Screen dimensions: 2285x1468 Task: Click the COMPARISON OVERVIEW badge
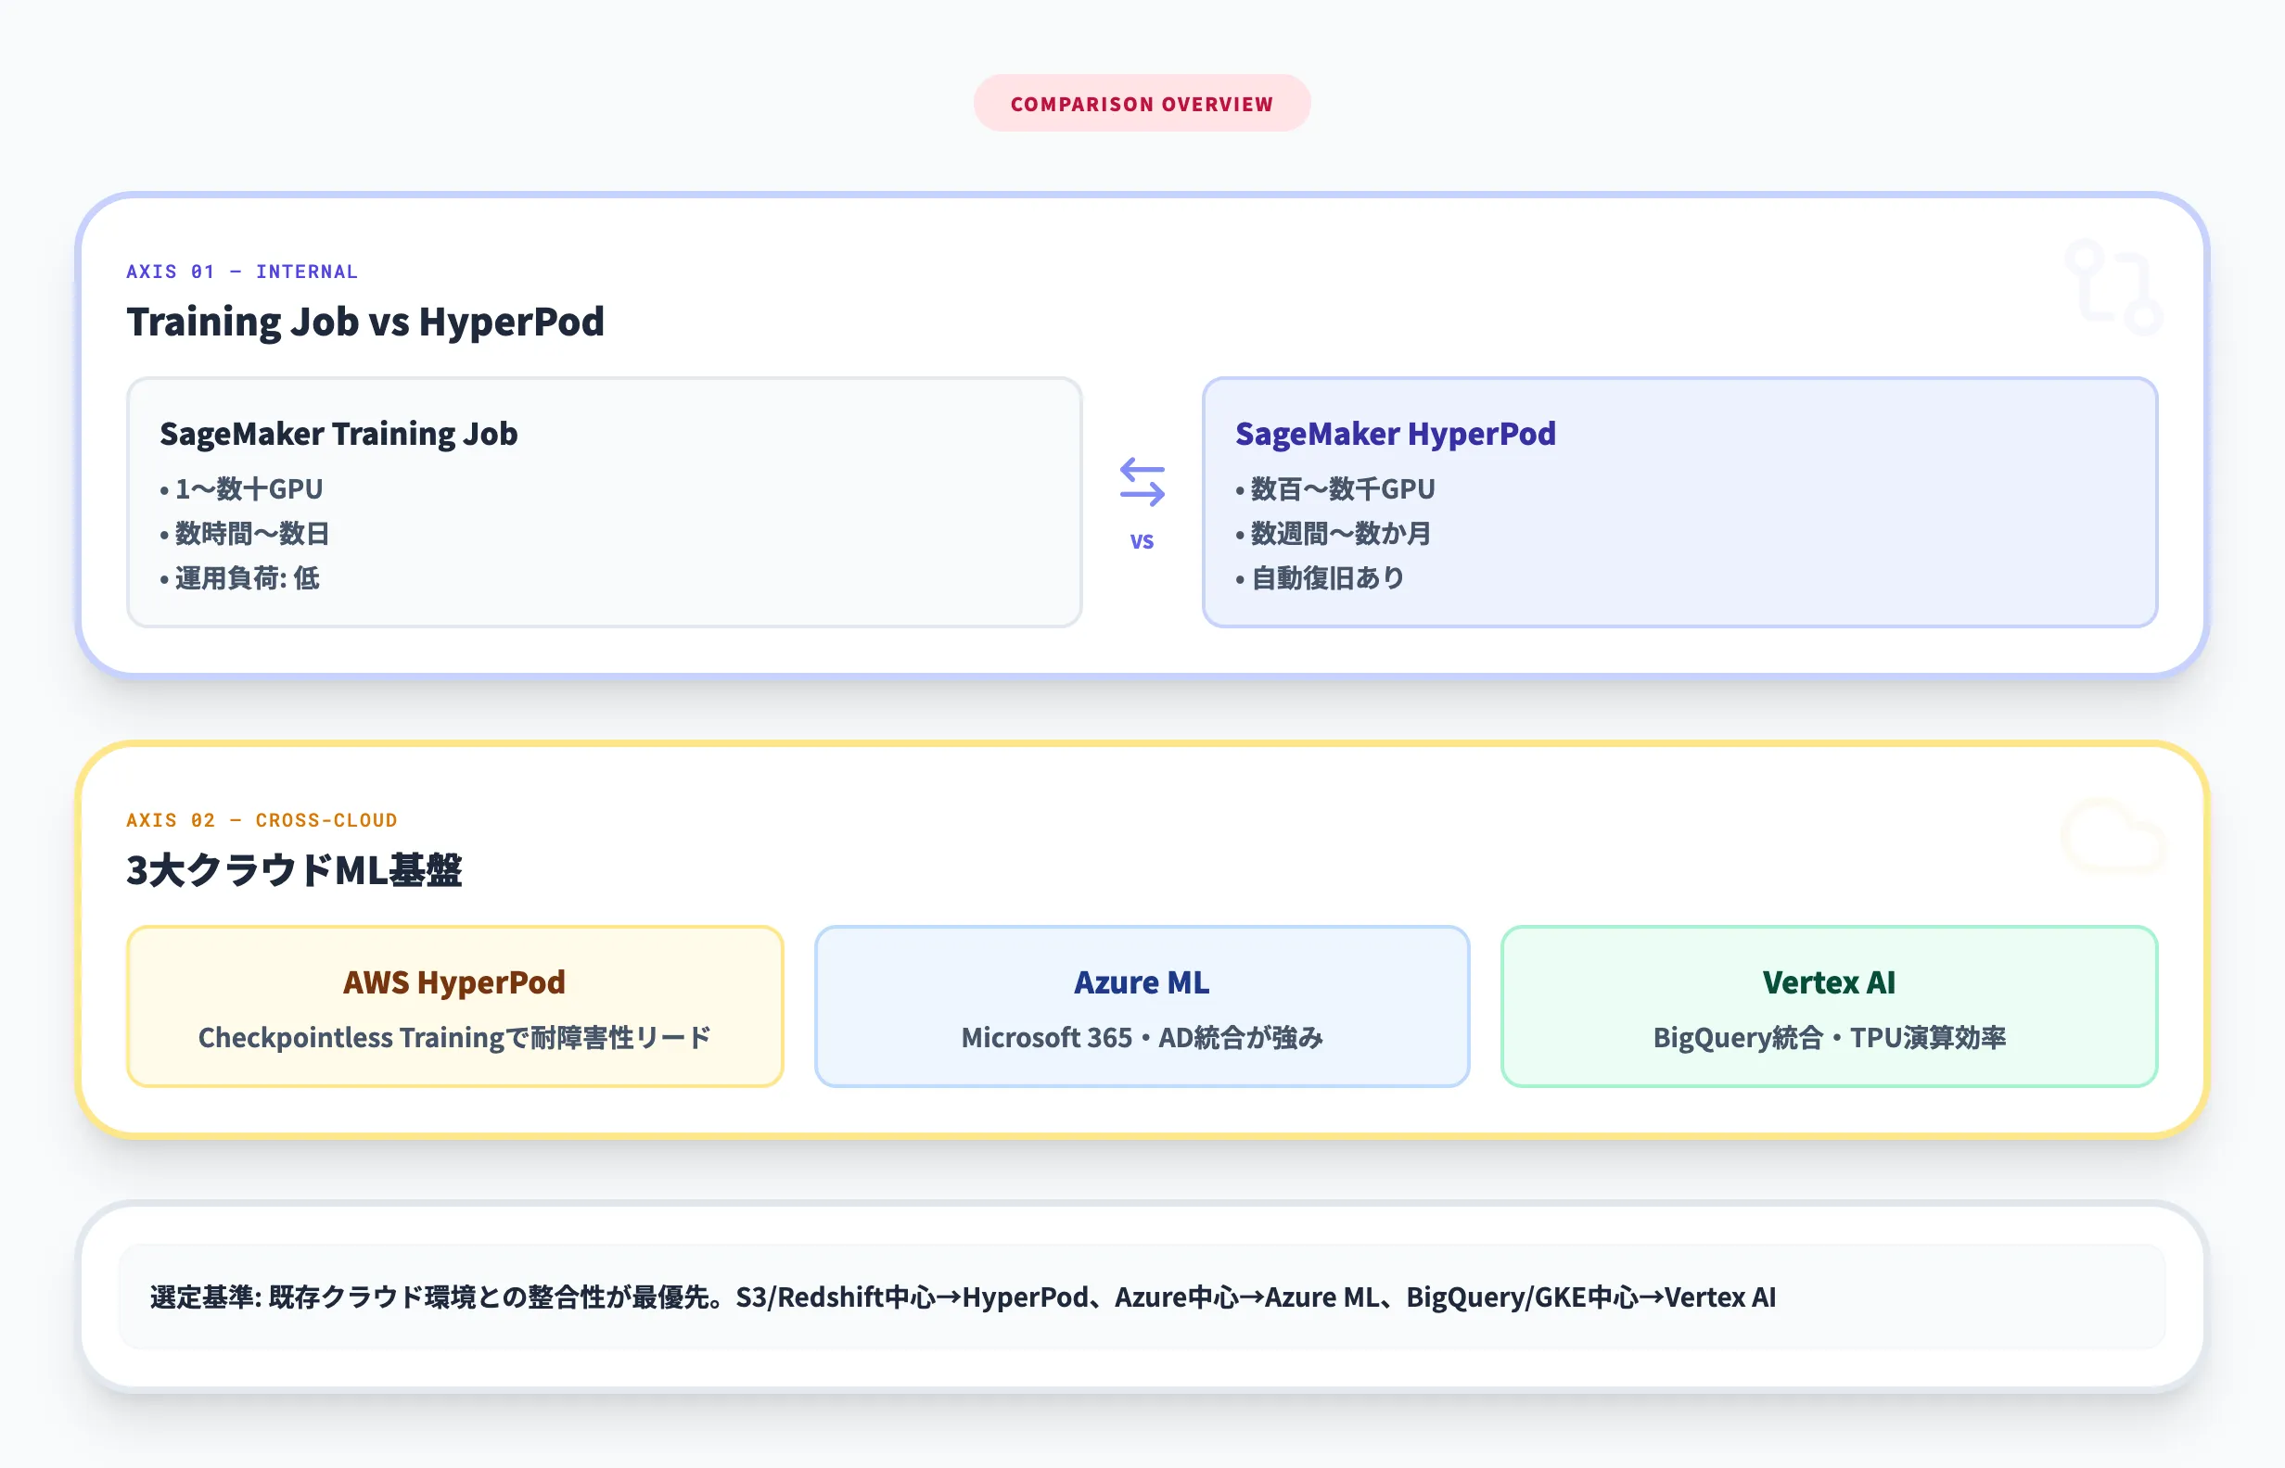1142,102
